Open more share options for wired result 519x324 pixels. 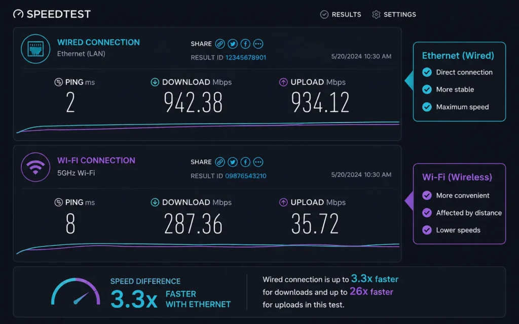[258, 44]
